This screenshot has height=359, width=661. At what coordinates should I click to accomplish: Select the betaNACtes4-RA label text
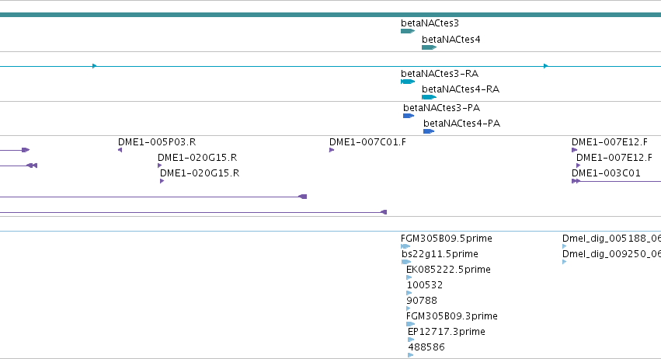pyautogui.click(x=461, y=89)
